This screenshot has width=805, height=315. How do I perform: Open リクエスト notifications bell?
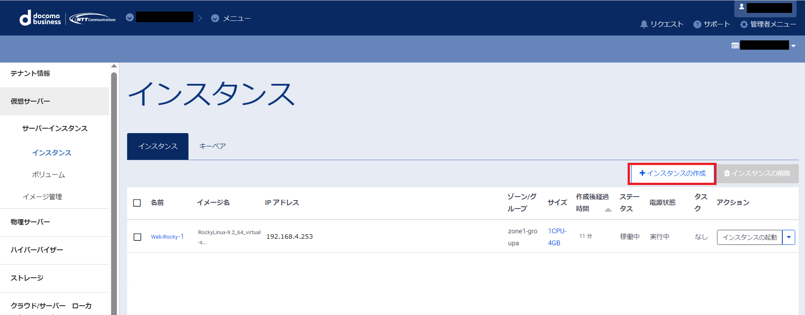click(661, 24)
